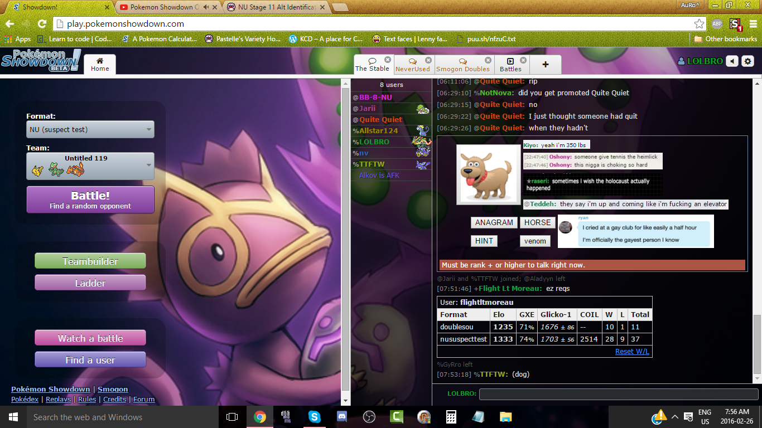
Task: Open the S extension with badge
Action: [735, 24]
